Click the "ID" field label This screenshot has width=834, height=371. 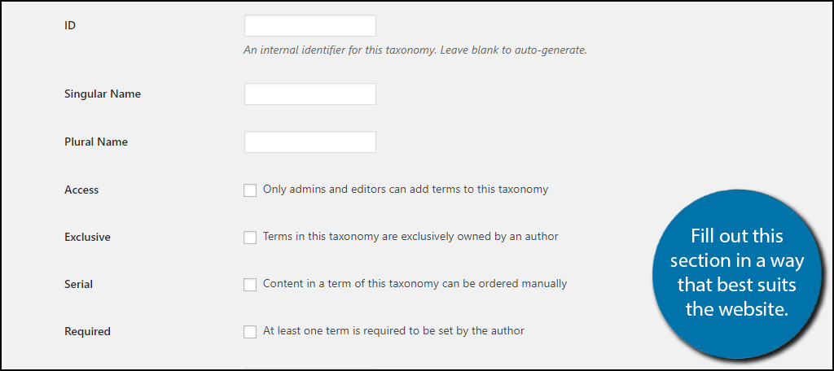(x=70, y=25)
